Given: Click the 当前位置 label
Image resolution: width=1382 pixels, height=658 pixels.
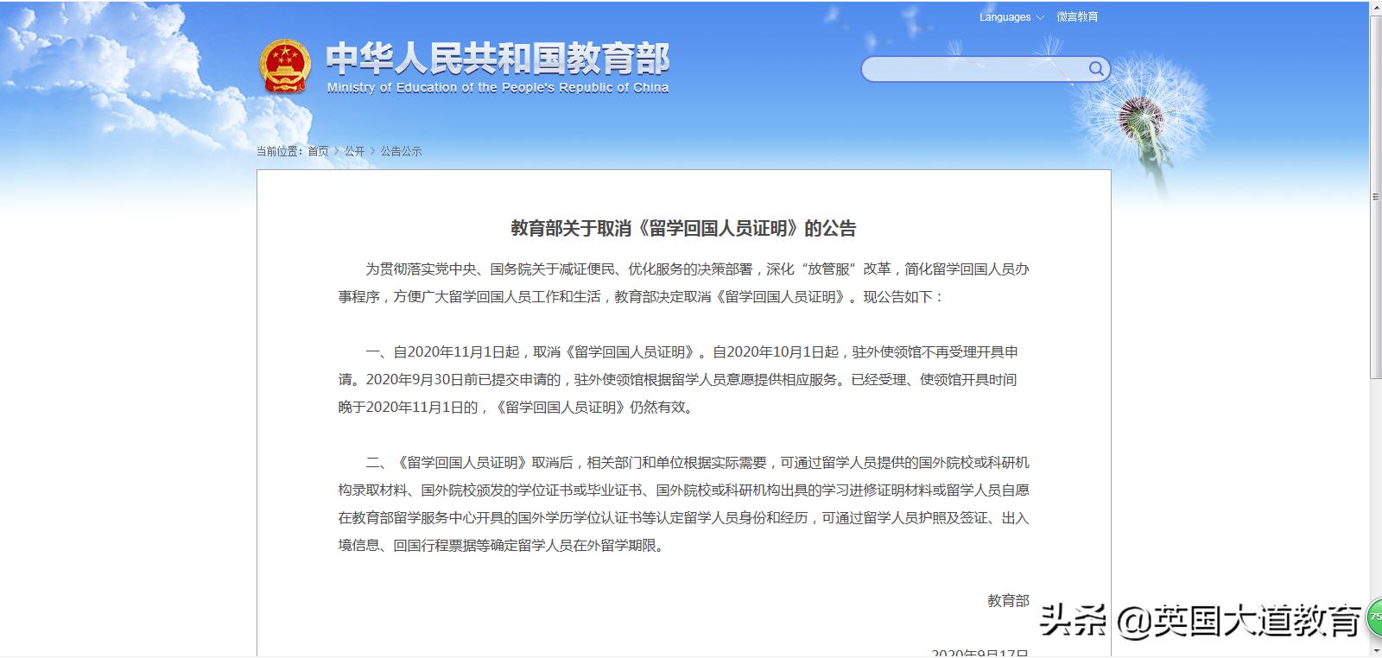Looking at the screenshot, I should coord(280,151).
